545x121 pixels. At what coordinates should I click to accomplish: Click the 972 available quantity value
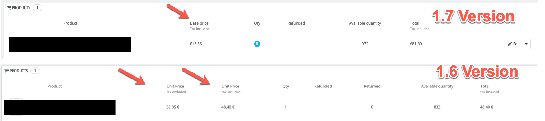365,44
